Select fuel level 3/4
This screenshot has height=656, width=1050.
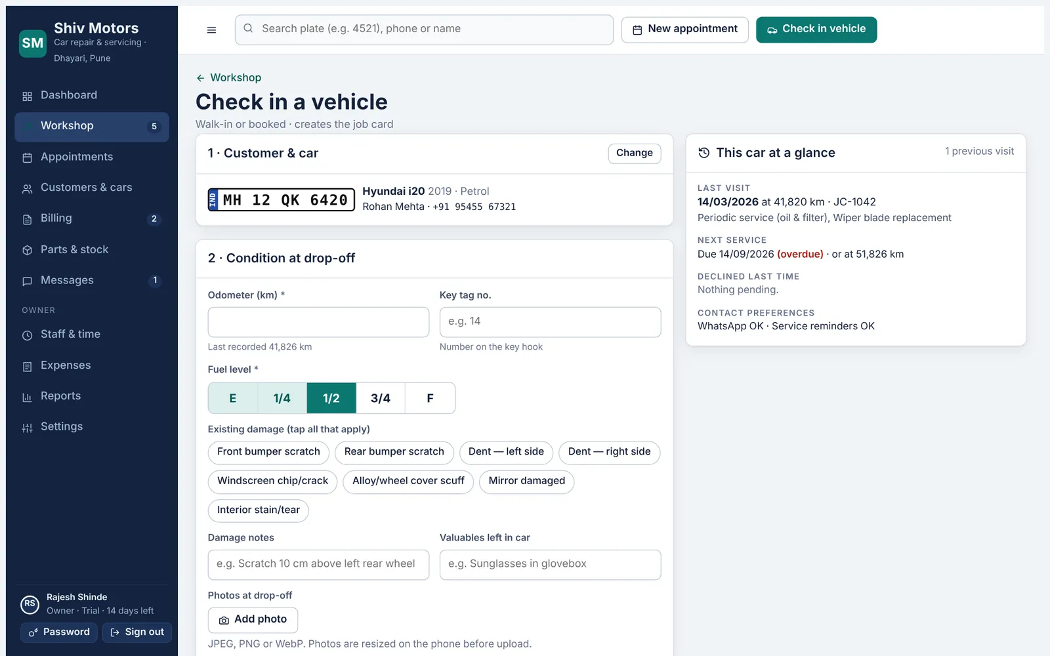click(381, 398)
